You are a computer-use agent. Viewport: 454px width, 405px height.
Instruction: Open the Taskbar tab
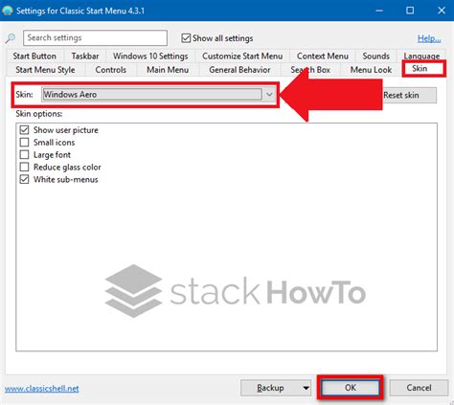tap(85, 56)
